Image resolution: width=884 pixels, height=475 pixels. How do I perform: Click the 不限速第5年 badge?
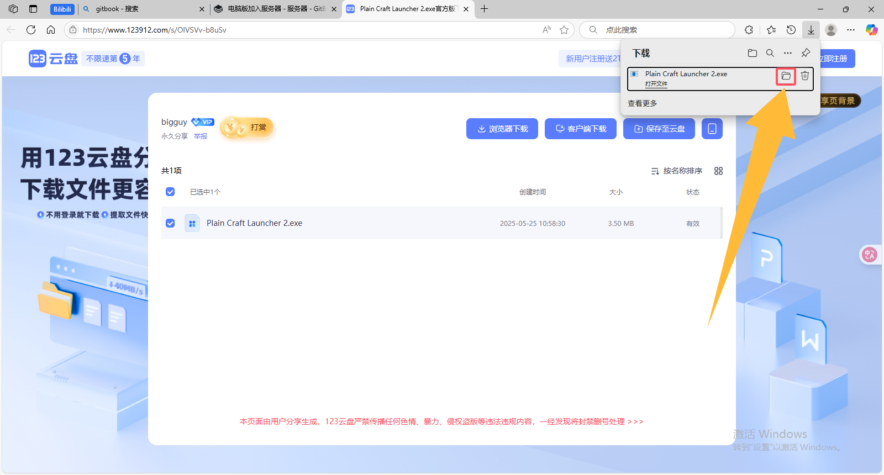(113, 59)
